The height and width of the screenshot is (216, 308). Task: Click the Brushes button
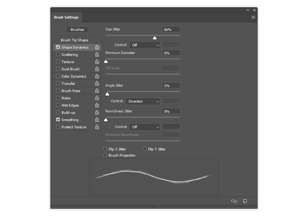click(x=77, y=29)
